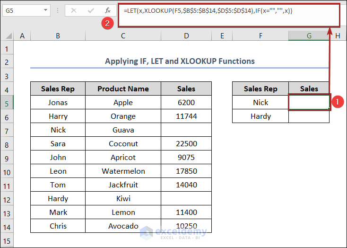Image resolution: width=347 pixels, height=248 pixels.
Task: Click the Sales value 22500
Action: [186, 143]
